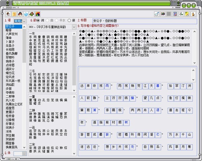Screen dimensions: 202x161
Task: Click the camera screenshot icon
Action: click(163, 14)
